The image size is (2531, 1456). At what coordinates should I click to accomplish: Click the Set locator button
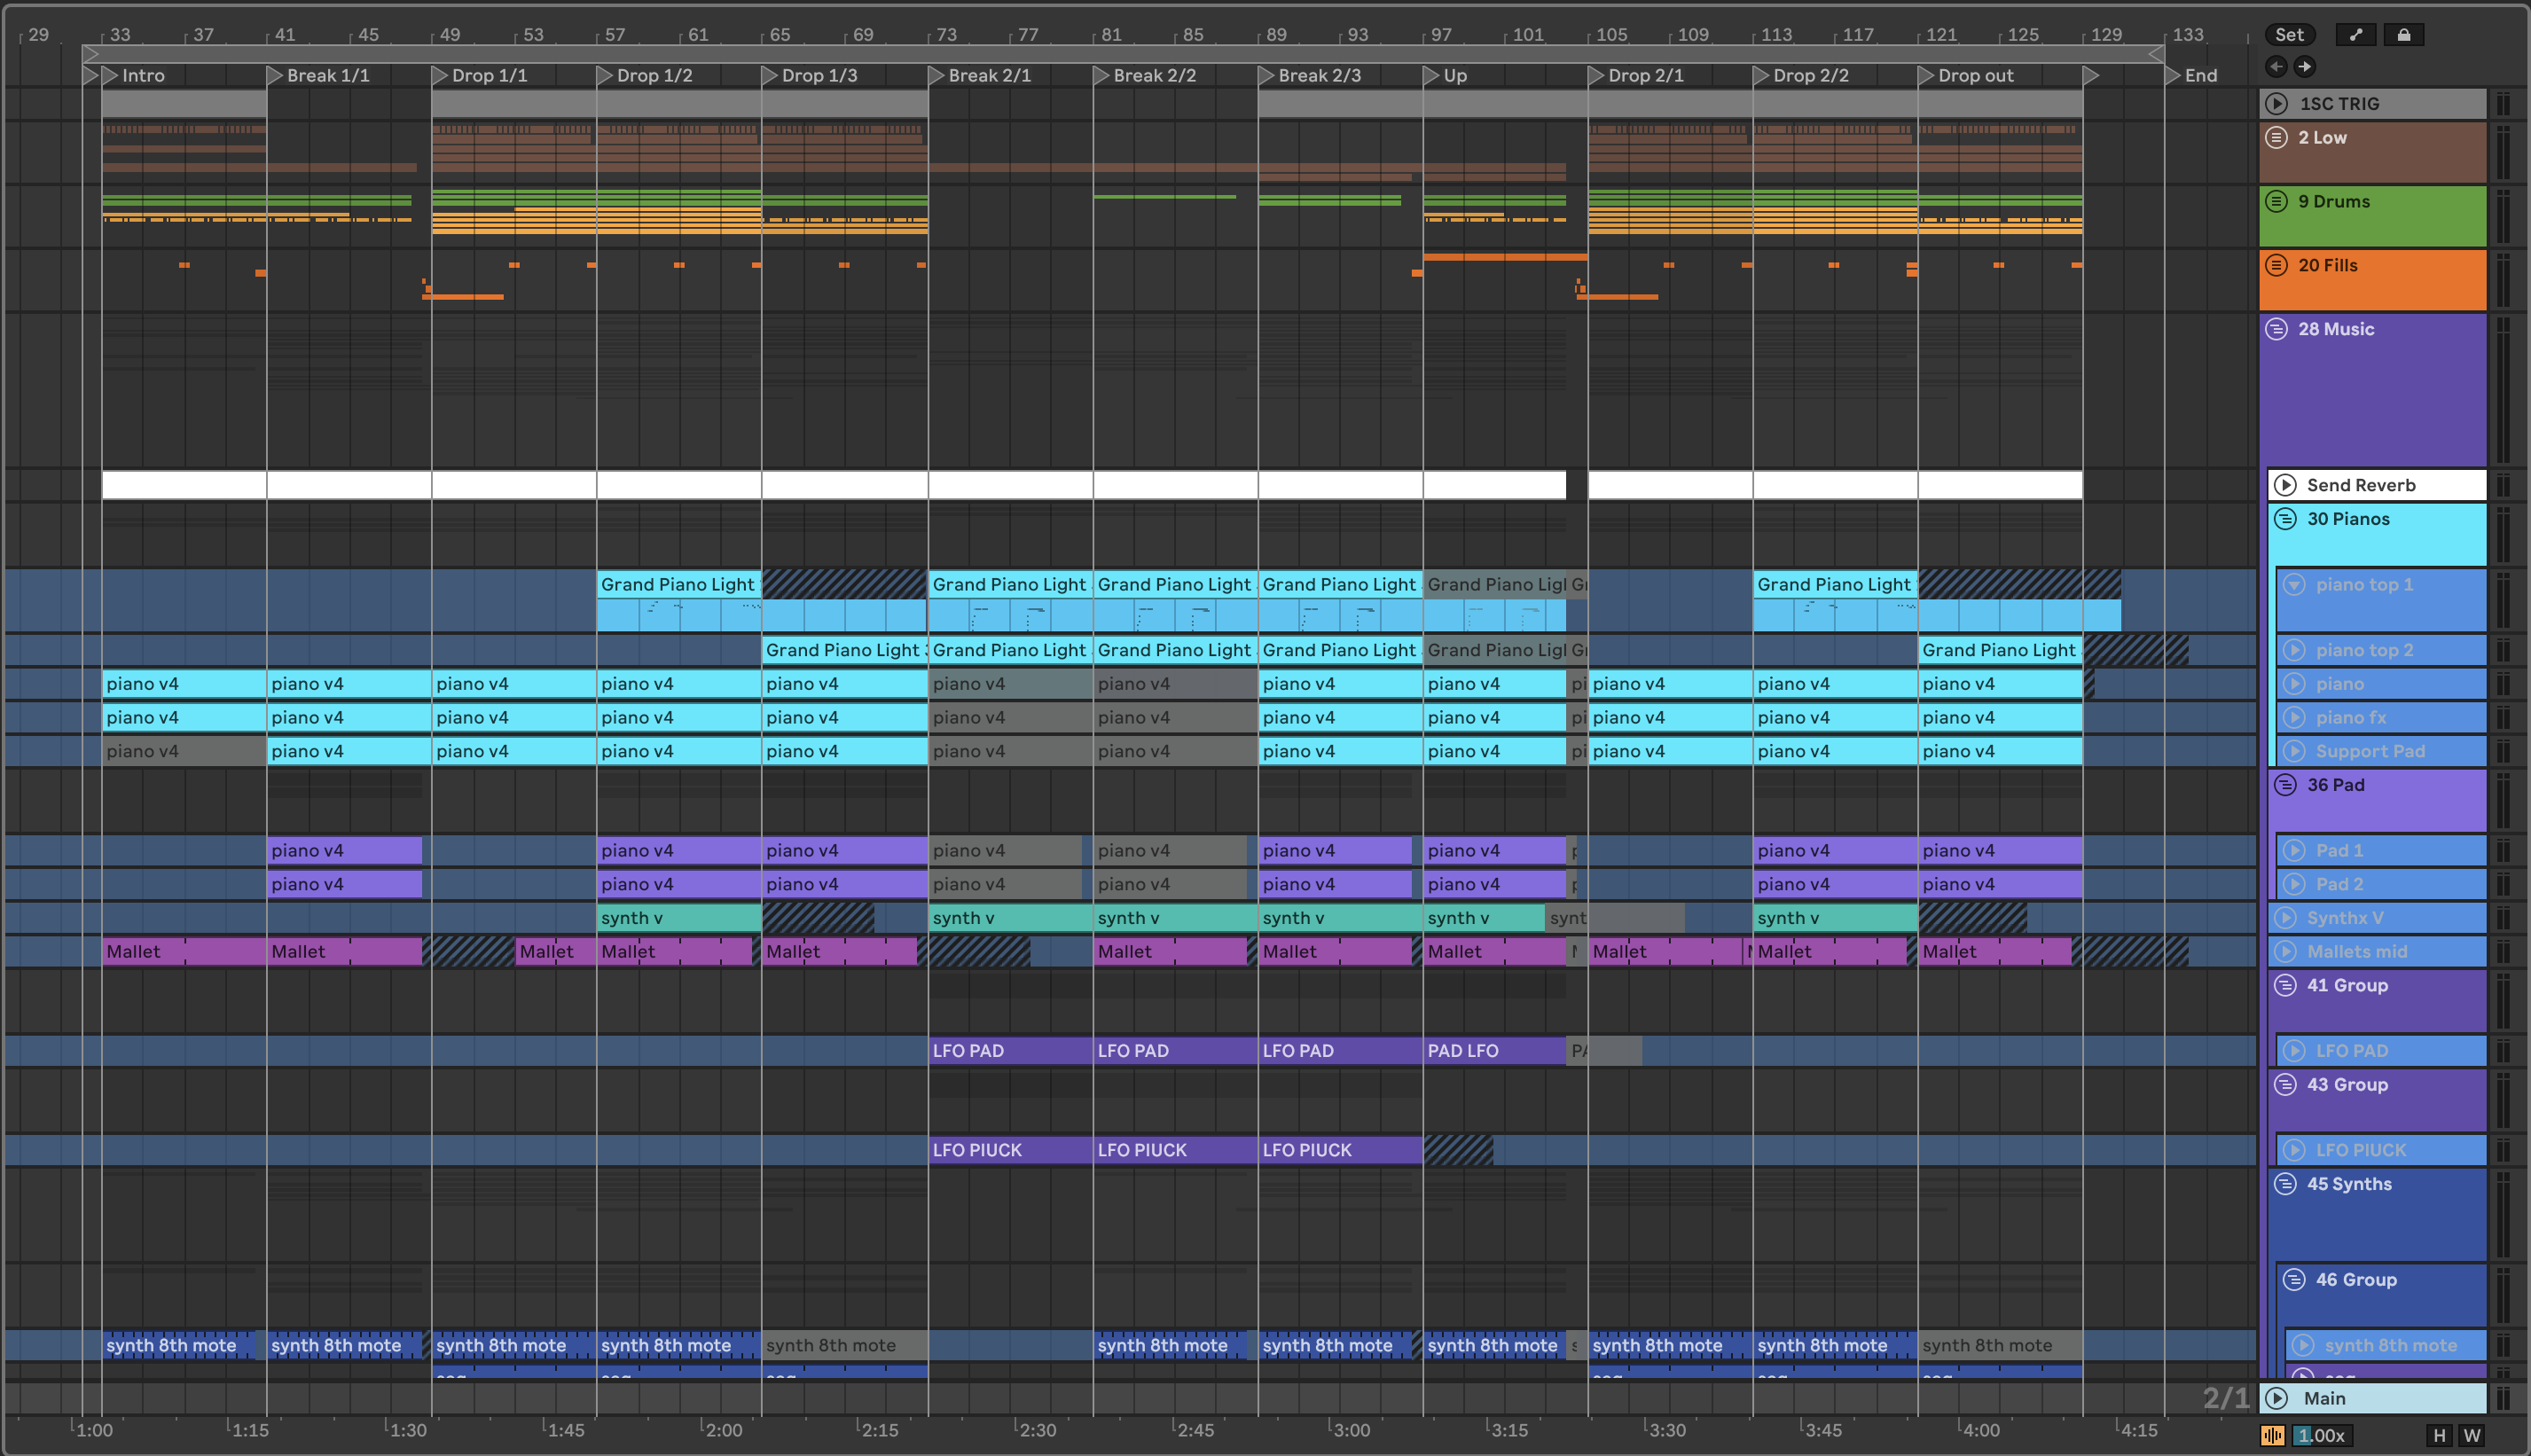pyautogui.click(x=2288, y=35)
